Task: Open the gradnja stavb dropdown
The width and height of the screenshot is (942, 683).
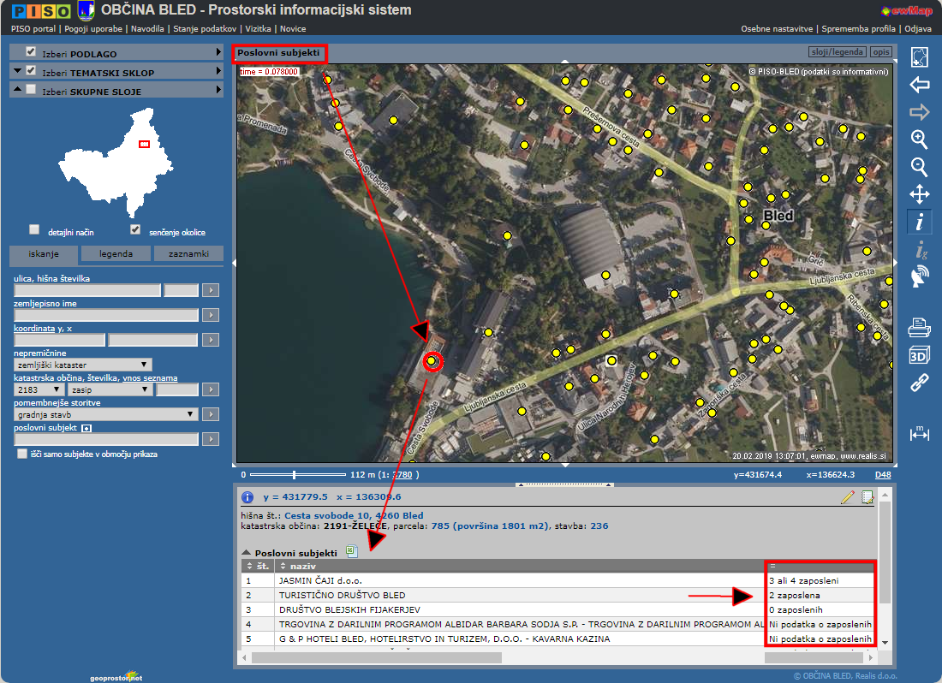Action: tap(106, 414)
